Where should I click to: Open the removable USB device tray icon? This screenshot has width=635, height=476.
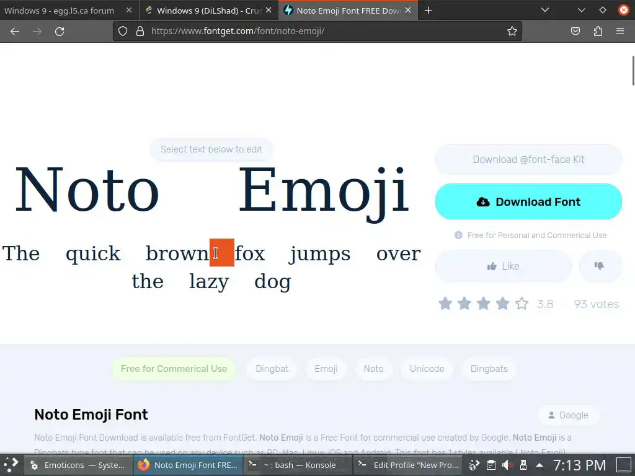(523, 465)
